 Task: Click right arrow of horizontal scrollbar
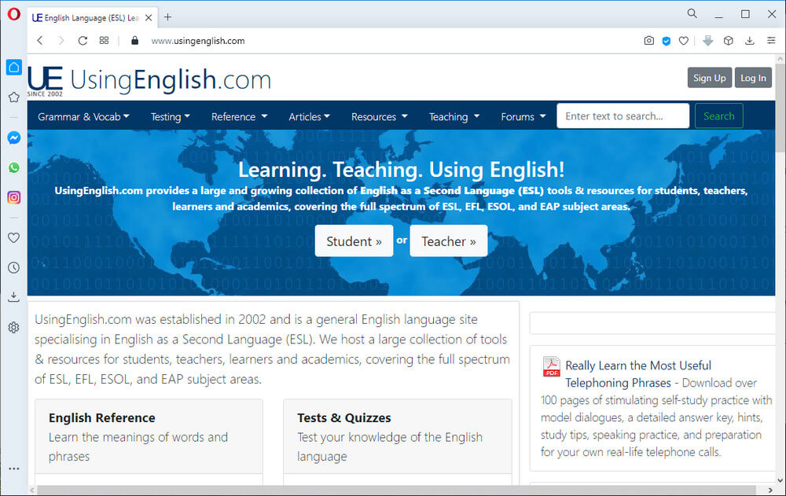coord(770,490)
